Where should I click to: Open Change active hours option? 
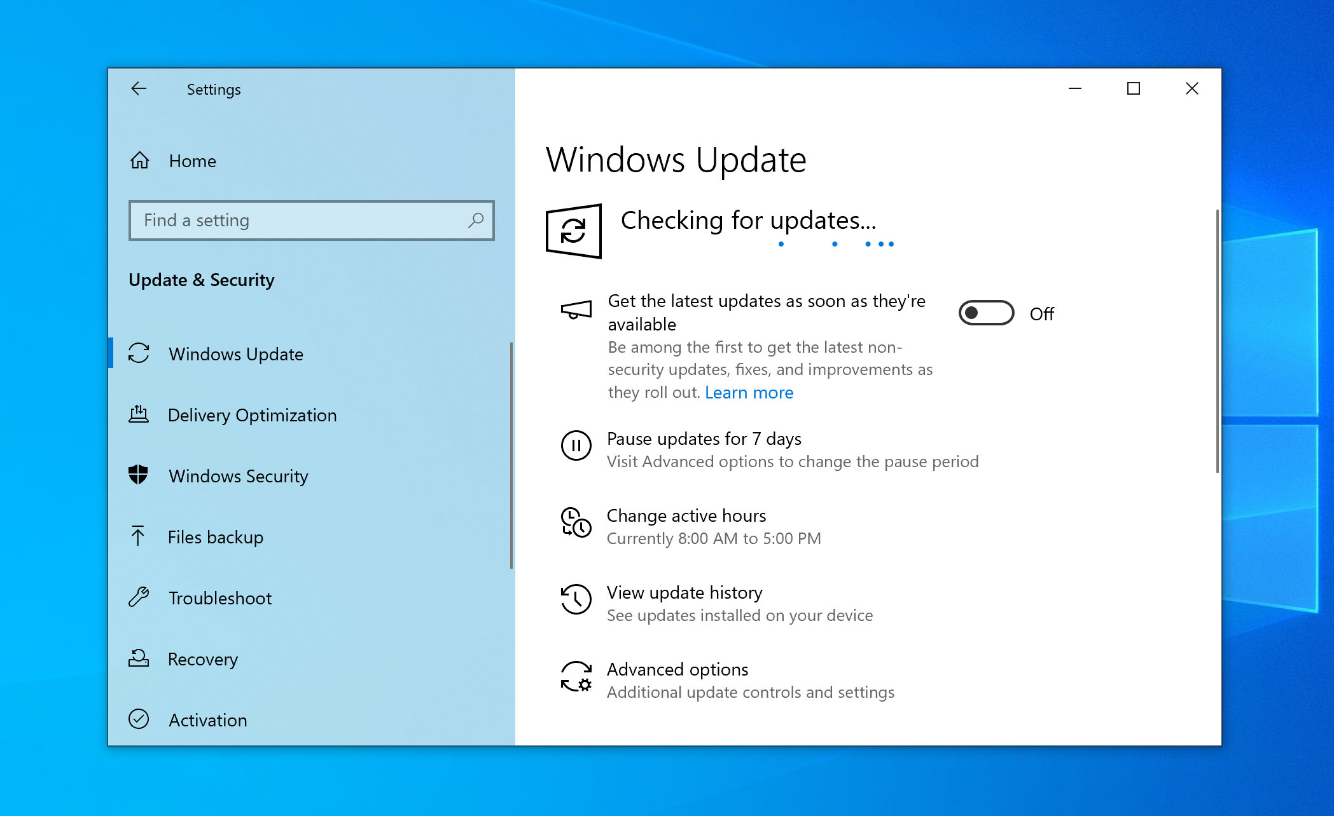click(x=686, y=515)
